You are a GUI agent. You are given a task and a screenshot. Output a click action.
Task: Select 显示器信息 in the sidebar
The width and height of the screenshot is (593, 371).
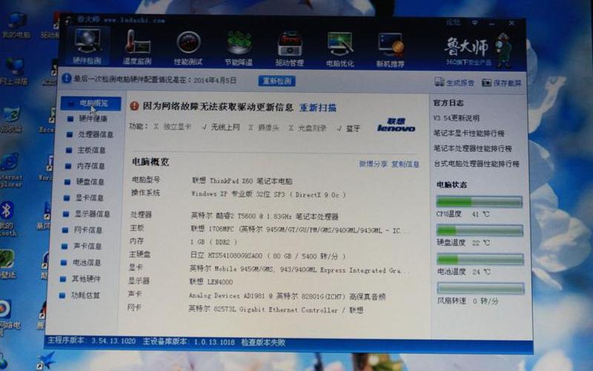pos(86,214)
